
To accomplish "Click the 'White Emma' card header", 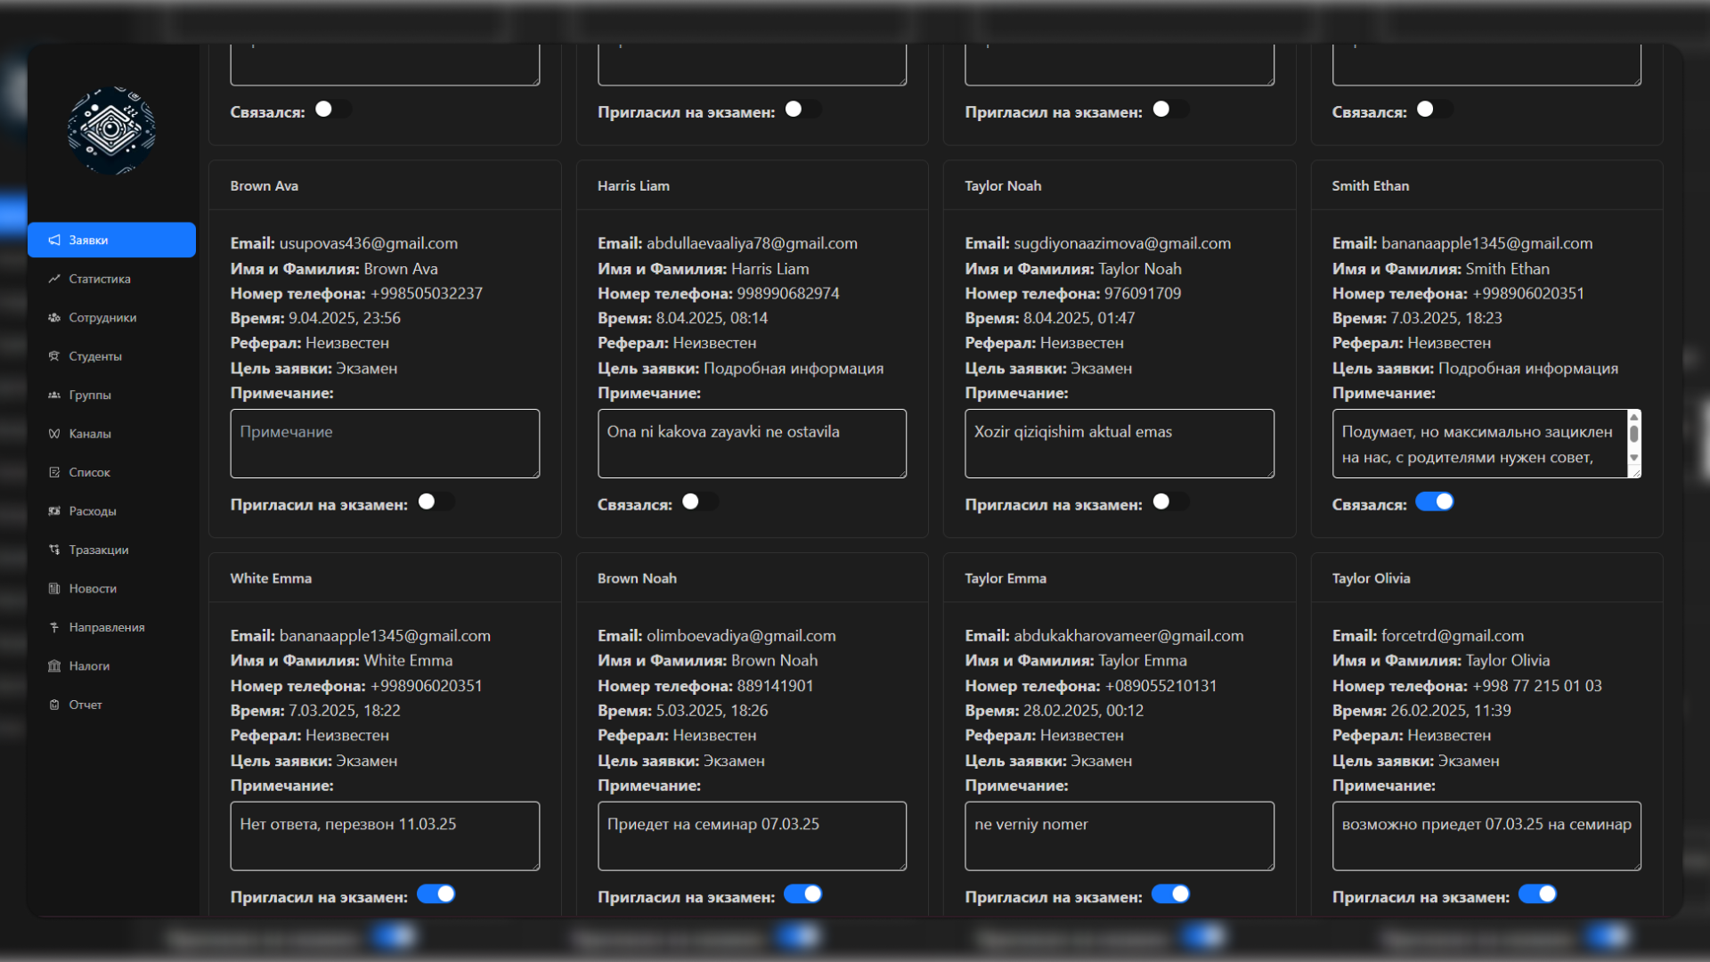I will tap(385, 578).
